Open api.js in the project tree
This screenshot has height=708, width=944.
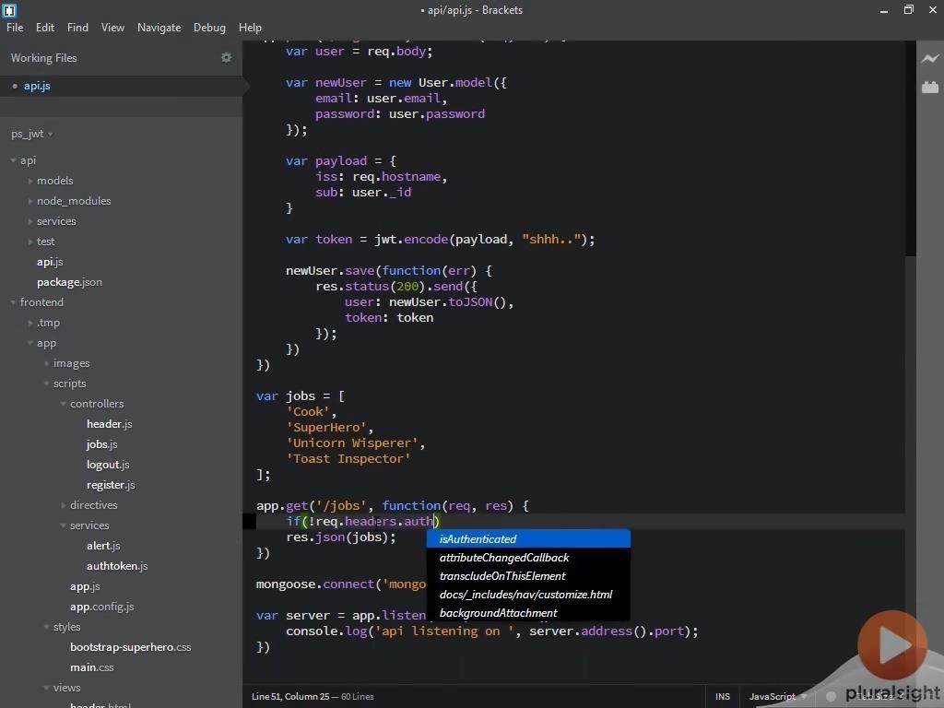[50, 262]
